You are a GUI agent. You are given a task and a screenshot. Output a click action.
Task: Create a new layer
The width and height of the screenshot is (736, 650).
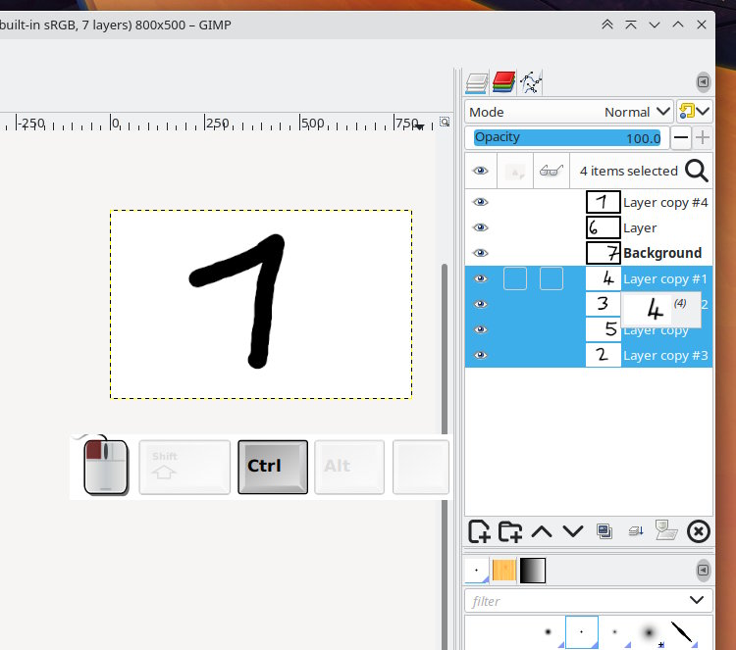point(479,531)
